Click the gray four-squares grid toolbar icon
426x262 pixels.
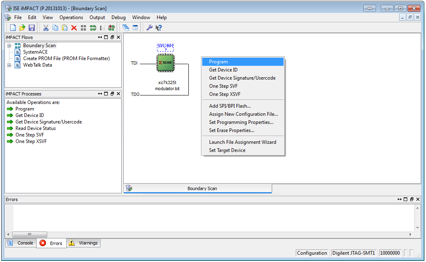83,28
